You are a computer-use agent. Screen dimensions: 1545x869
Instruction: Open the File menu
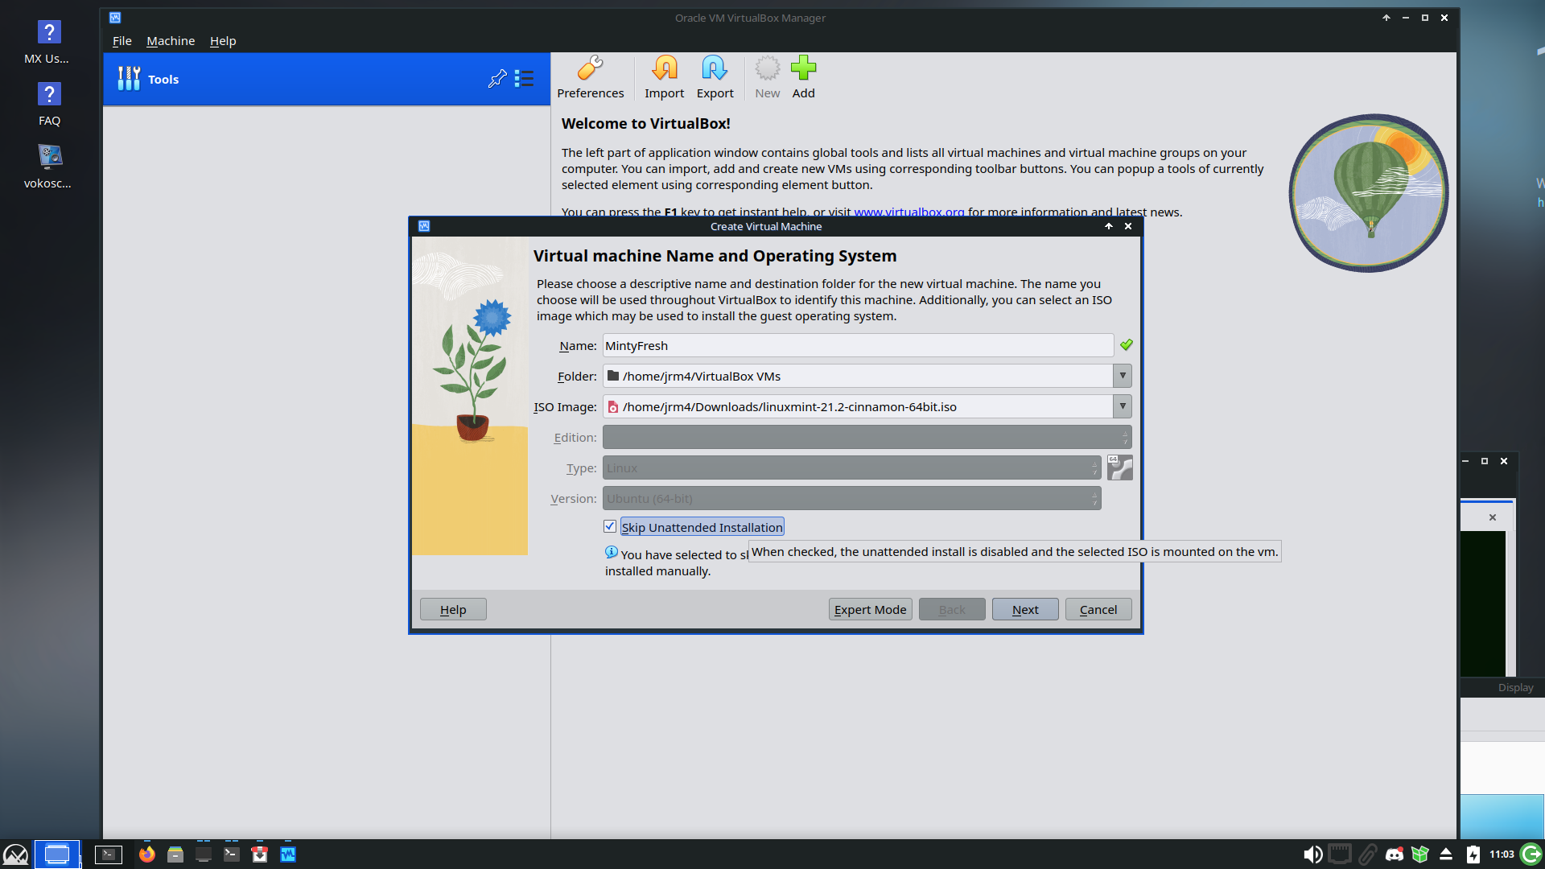tap(122, 41)
